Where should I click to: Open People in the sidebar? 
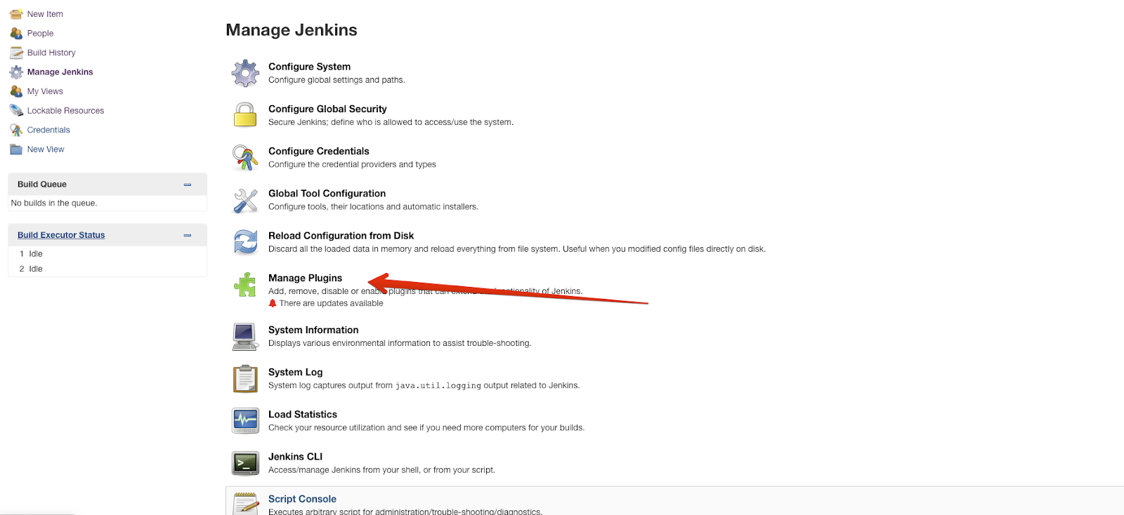click(x=40, y=33)
